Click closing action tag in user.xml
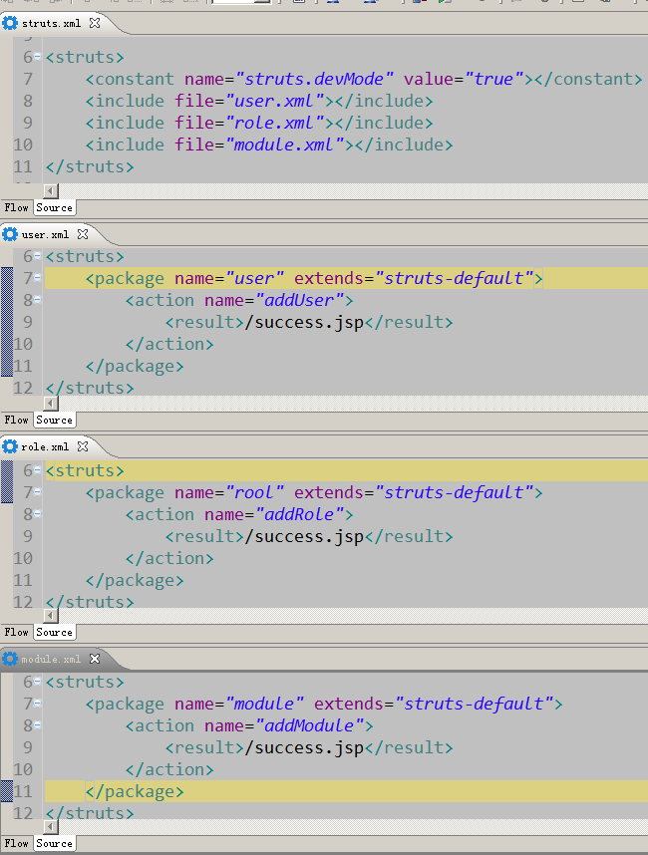Viewport: 648px width, 855px height. [x=169, y=344]
